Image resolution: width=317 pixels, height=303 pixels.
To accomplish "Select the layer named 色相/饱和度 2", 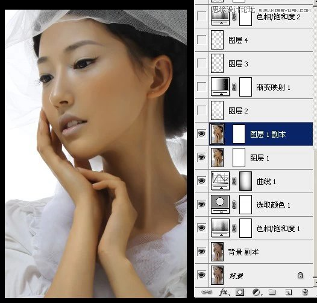I will pos(278,17).
